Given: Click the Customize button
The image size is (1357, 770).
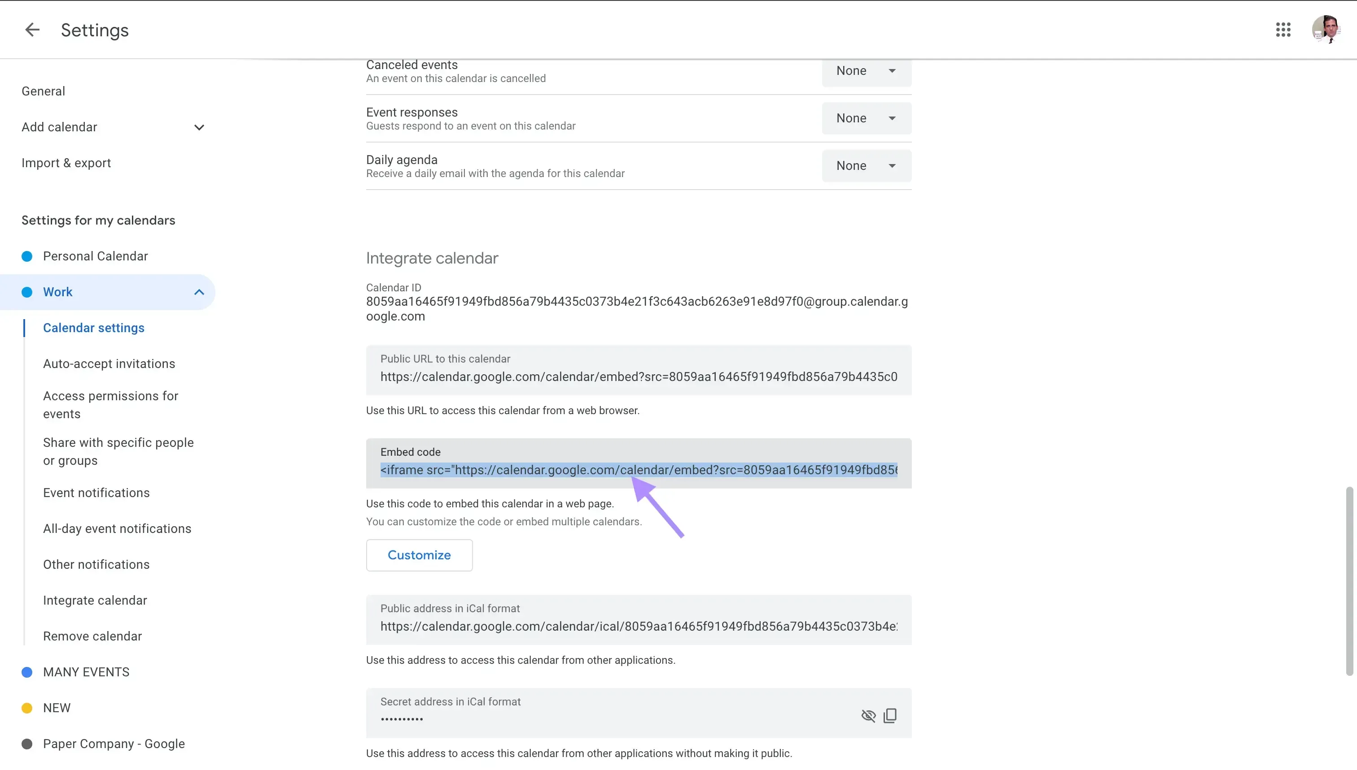Looking at the screenshot, I should [x=419, y=555].
